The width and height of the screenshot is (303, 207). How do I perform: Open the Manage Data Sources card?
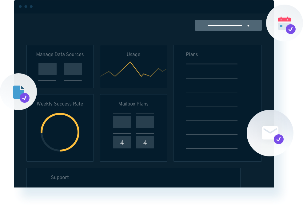point(60,67)
